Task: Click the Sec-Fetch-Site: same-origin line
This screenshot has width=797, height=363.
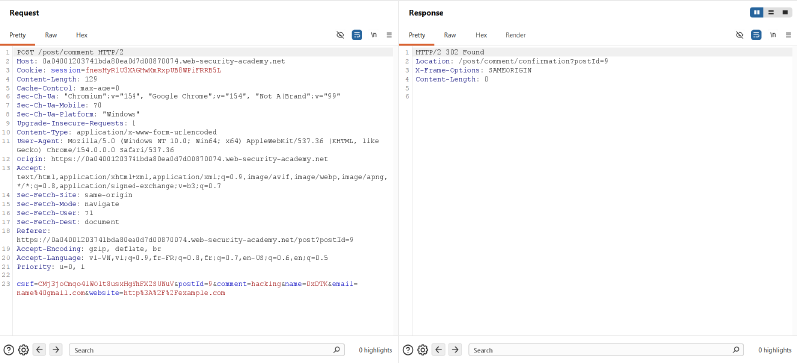Action: pos(74,195)
